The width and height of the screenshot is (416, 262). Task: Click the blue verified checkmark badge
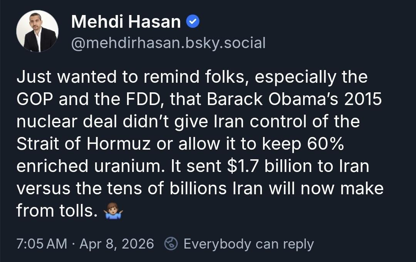(x=193, y=22)
